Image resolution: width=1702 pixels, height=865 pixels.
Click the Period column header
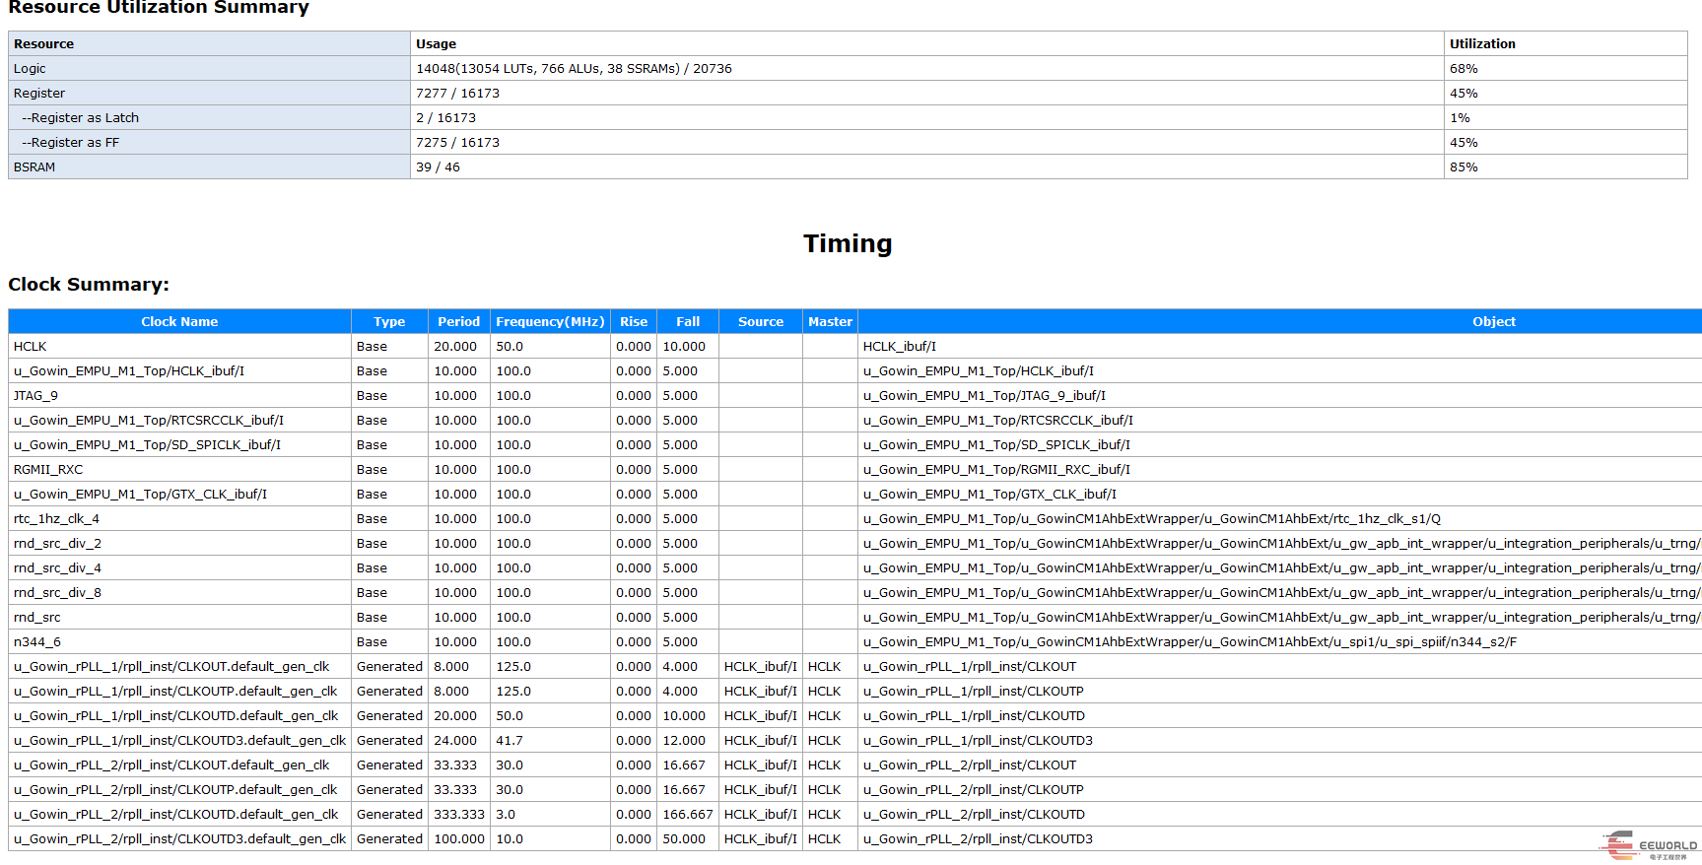tap(459, 321)
